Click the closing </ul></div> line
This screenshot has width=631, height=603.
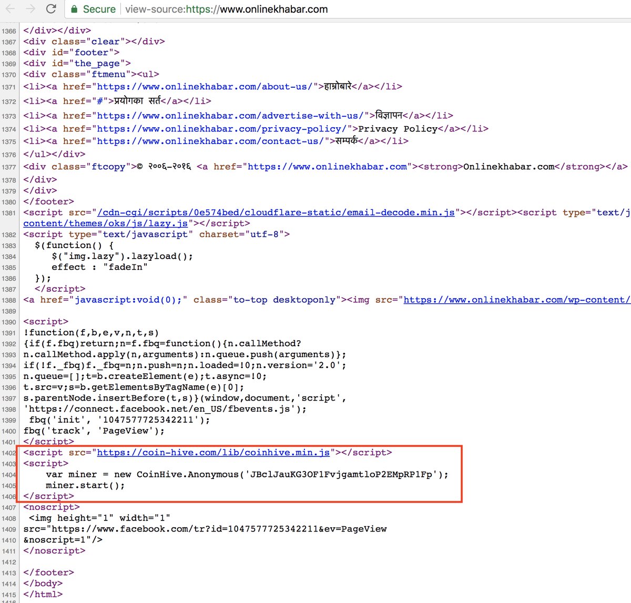[x=54, y=154]
